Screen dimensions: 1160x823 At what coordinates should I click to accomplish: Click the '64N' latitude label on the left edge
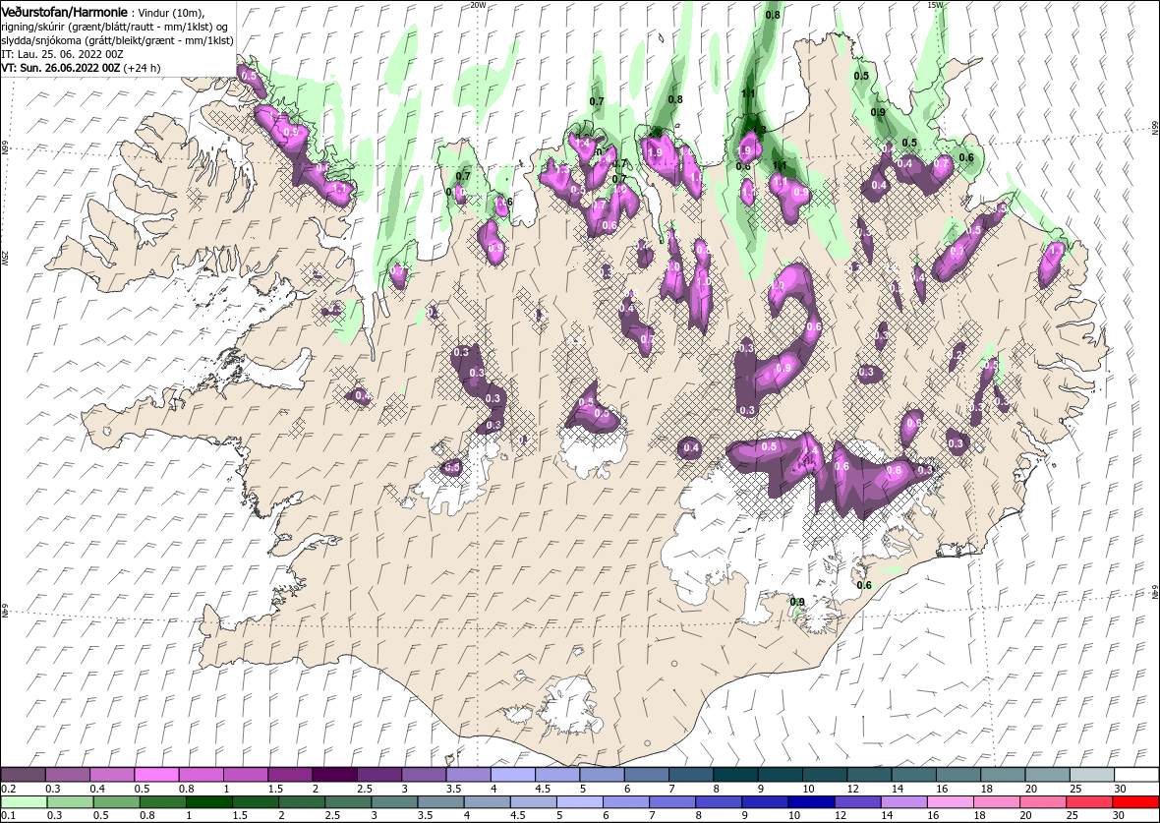pos(5,612)
